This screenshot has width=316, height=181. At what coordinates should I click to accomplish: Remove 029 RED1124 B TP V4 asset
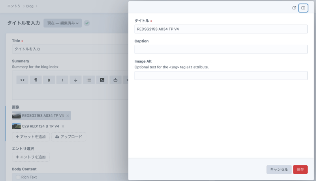(63, 126)
